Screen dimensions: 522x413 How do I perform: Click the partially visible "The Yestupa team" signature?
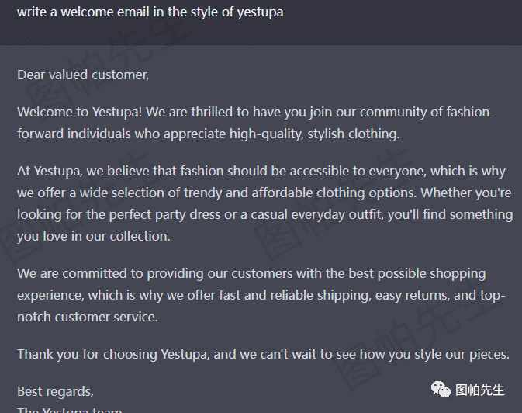tap(70, 410)
